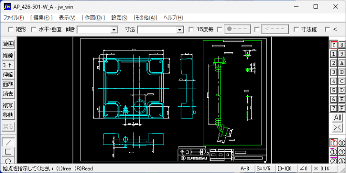Click the X button below the All button
The width and height of the screenshot is (346, 173).
click(338, 127)
